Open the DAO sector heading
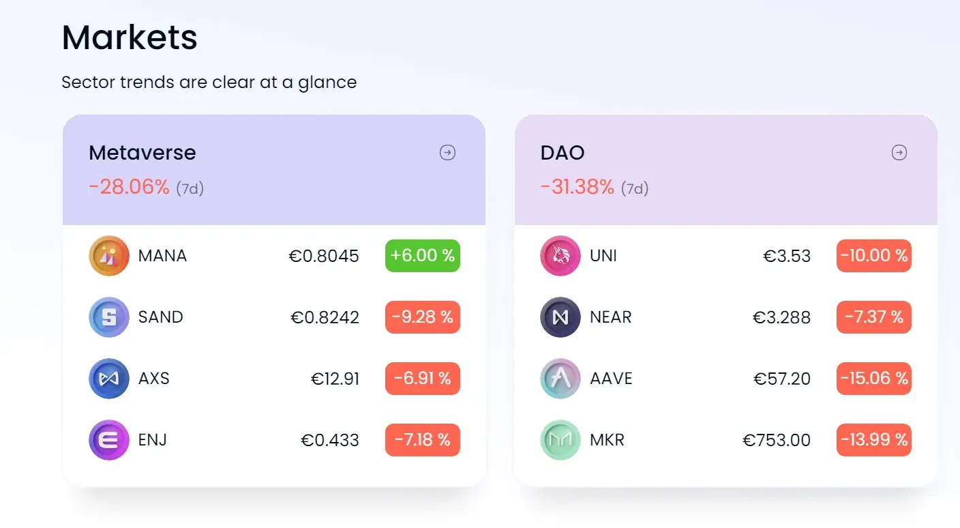Screen dimensions: 960x528 (562, 152)
